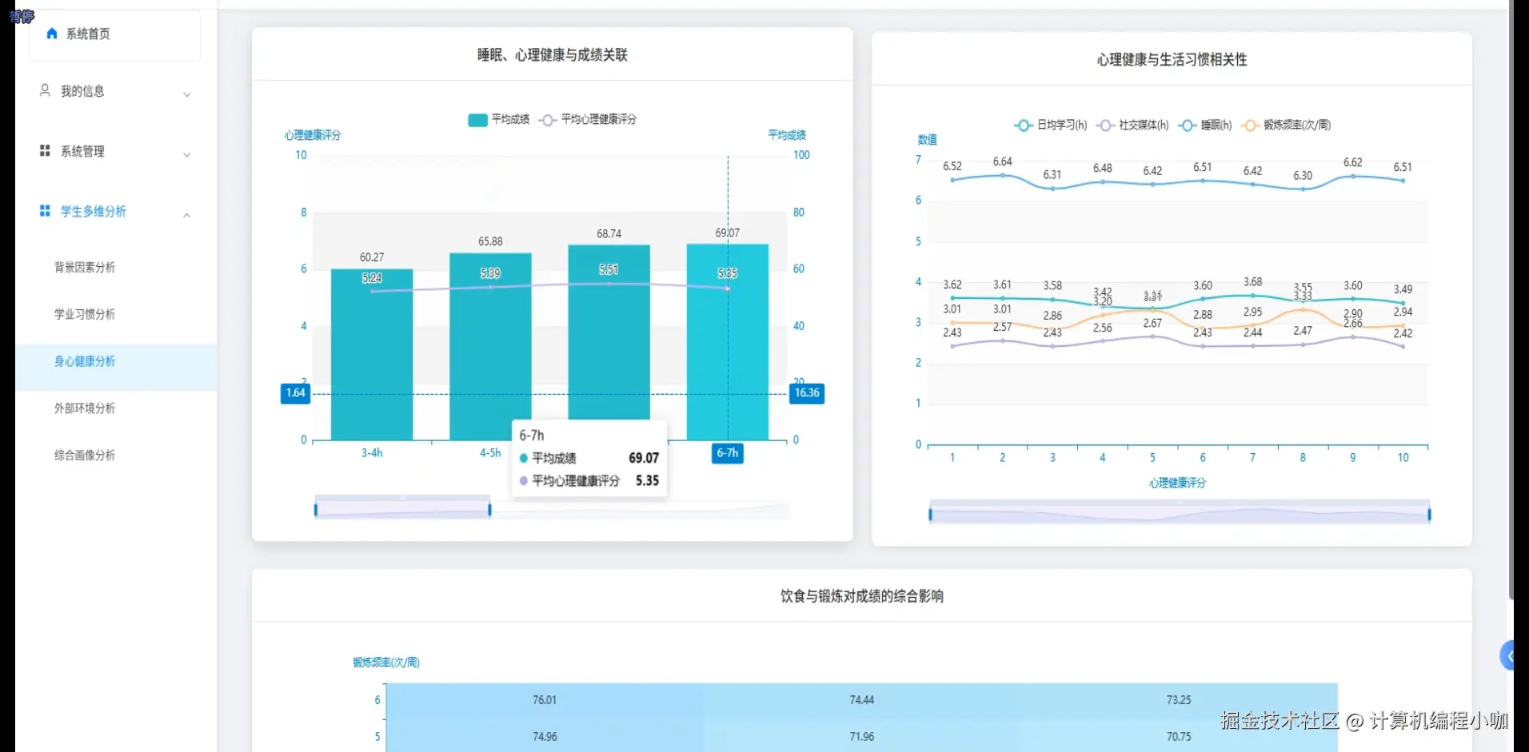Click the user icon beside 我的信息
Image resolution: width=1529 pixels, height=752 pixels.
click(46, 90)
